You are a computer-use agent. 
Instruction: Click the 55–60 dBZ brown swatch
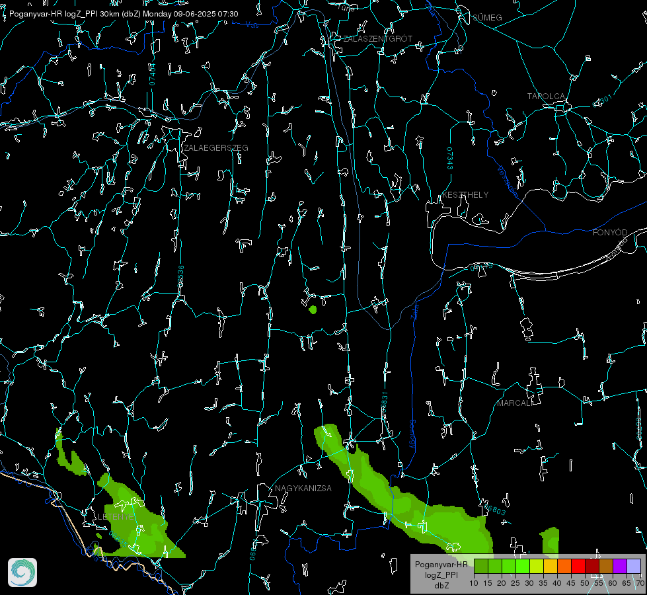tap(606, 566)
